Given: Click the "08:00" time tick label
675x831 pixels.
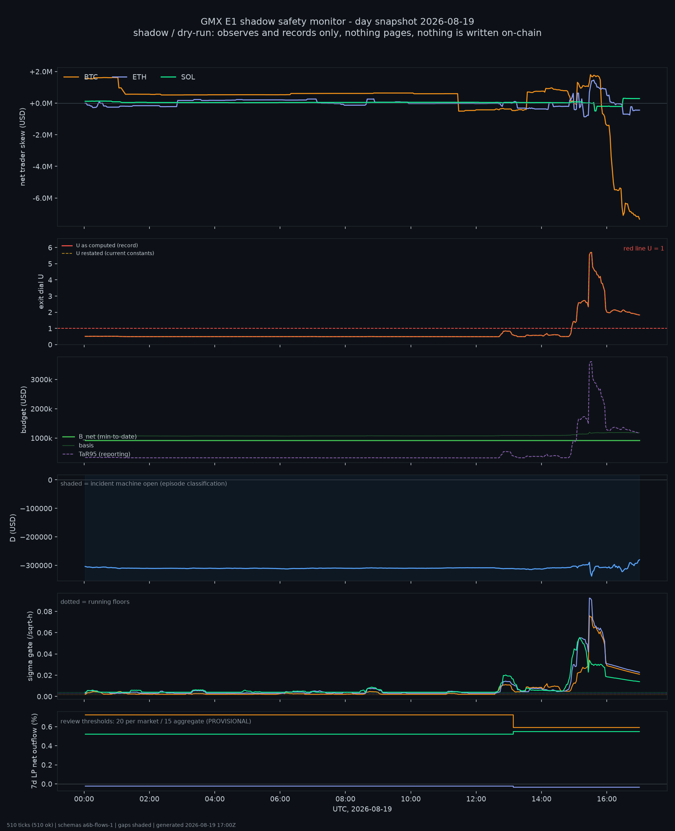Looking at the screenshot, I should [x=345, y=799].
